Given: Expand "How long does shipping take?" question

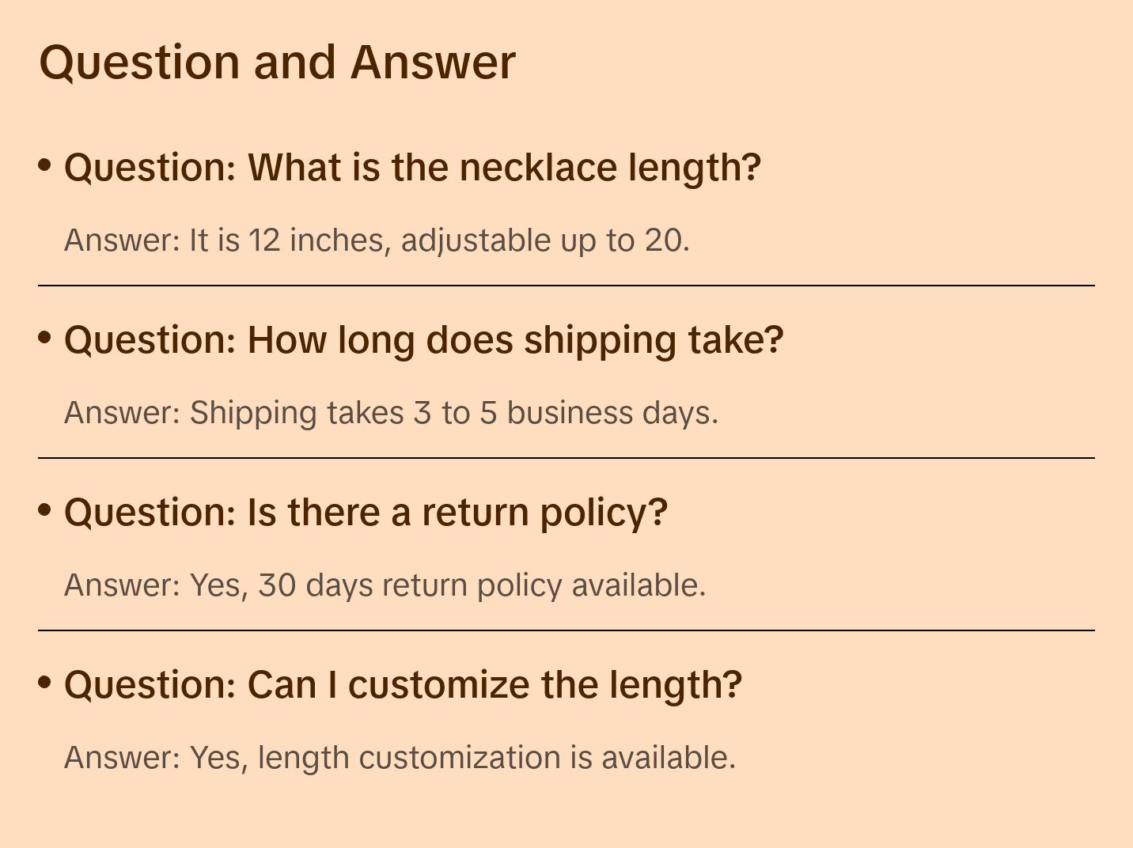Looking at the screenshot, I should [x=423, y=340].
